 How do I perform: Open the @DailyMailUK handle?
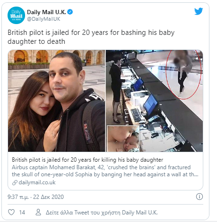click(43, 19)
